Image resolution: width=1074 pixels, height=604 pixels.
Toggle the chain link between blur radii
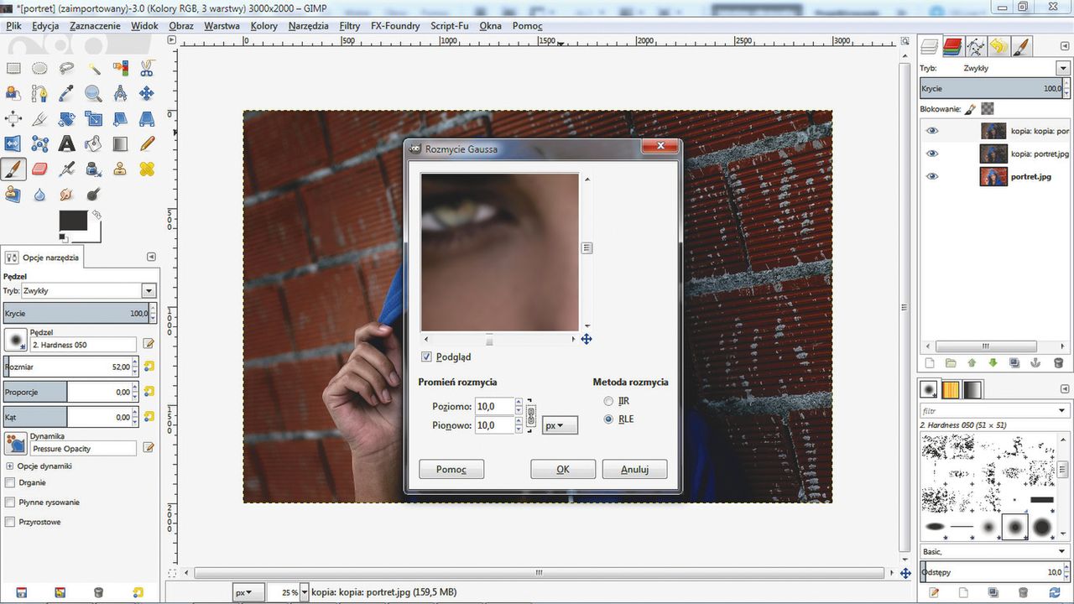(530, 416)
